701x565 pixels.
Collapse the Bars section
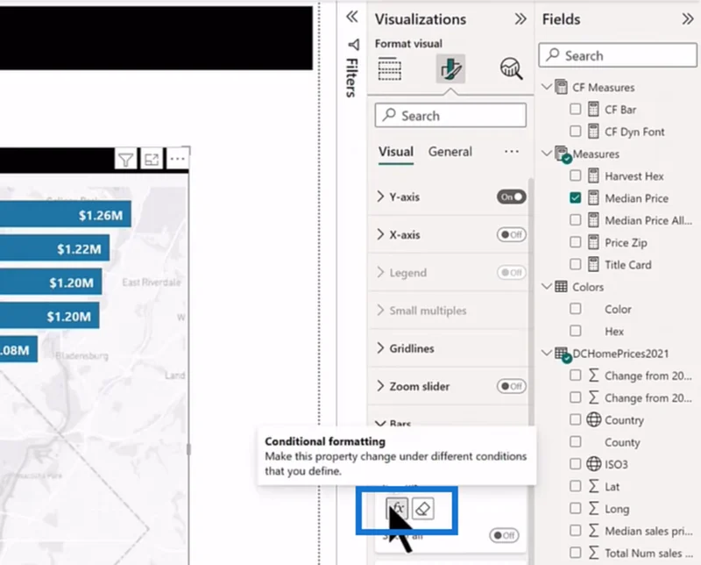380,424
